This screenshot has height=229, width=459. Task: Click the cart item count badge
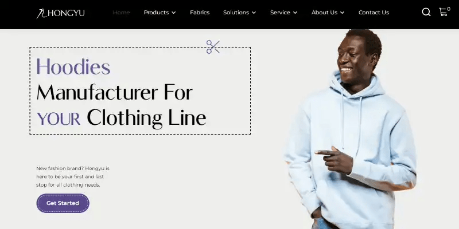coord(449,9)
